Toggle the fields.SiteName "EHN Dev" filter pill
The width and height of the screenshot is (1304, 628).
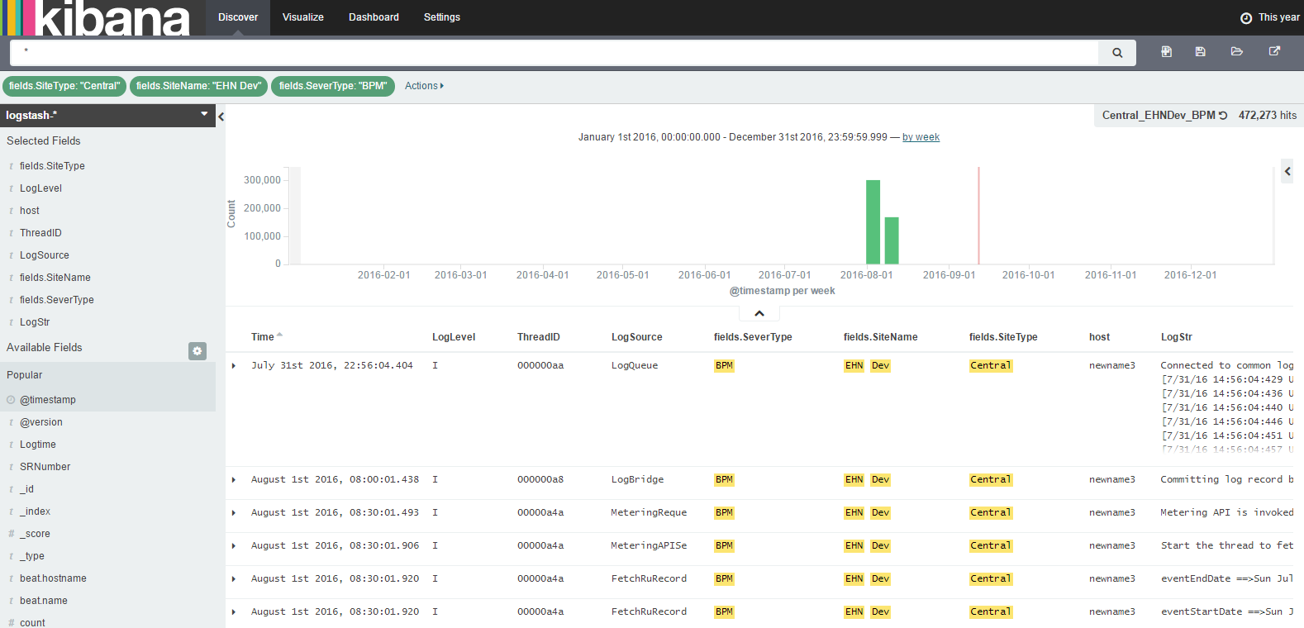[198, 86]
